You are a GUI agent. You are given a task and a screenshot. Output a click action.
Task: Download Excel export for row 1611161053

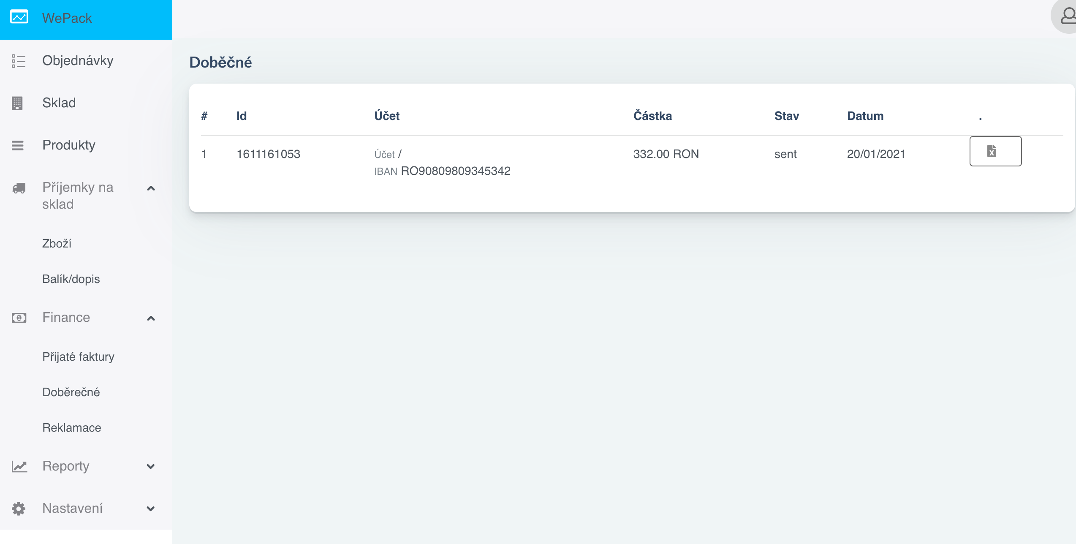click(995, 151)
